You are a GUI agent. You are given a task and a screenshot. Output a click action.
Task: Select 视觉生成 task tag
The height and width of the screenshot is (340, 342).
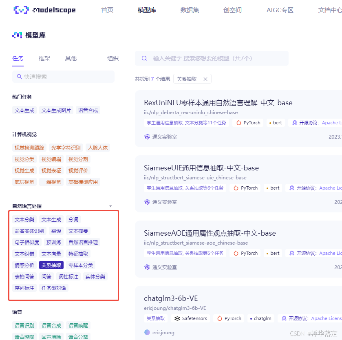24,170
